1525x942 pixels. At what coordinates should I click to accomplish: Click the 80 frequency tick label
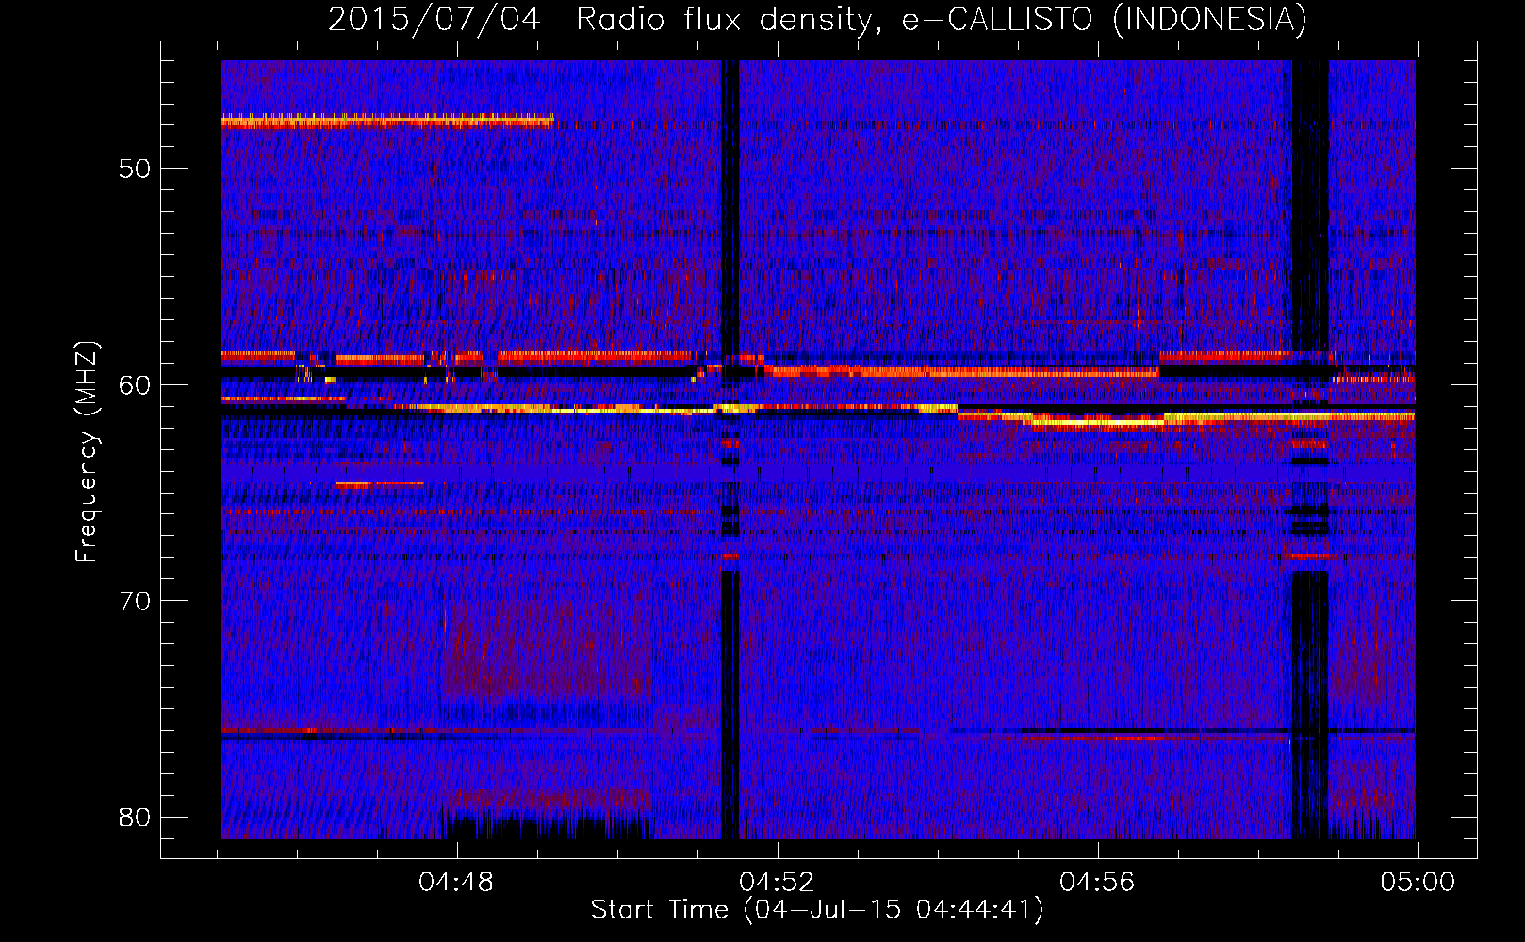coord(135,817)
